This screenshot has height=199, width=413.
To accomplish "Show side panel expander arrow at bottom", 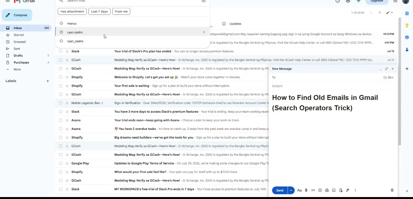I will click(407, 191).
